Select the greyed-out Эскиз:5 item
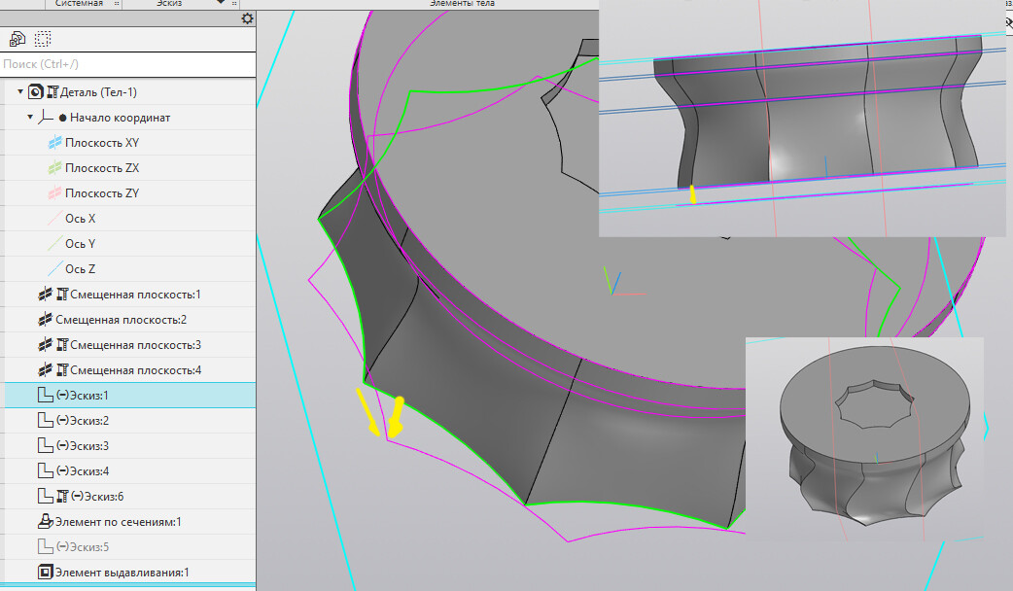1013x591 pixels. coord(83,547)
